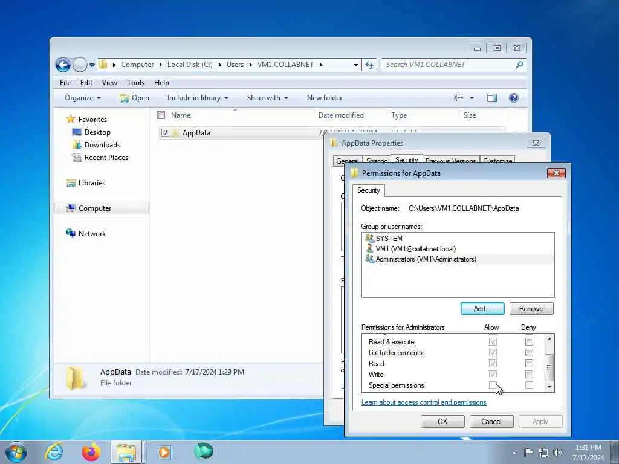Viewport: 619px width, 464px height.
Task: Click the Add... button
Action: [482, 309]
